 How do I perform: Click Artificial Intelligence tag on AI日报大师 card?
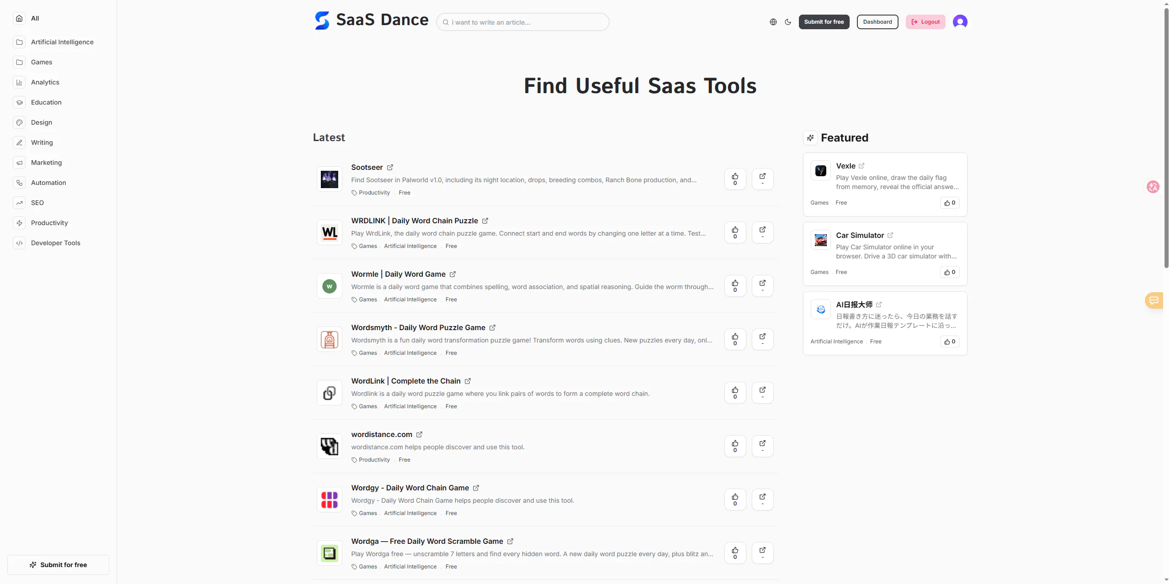[x=836, y=342]
